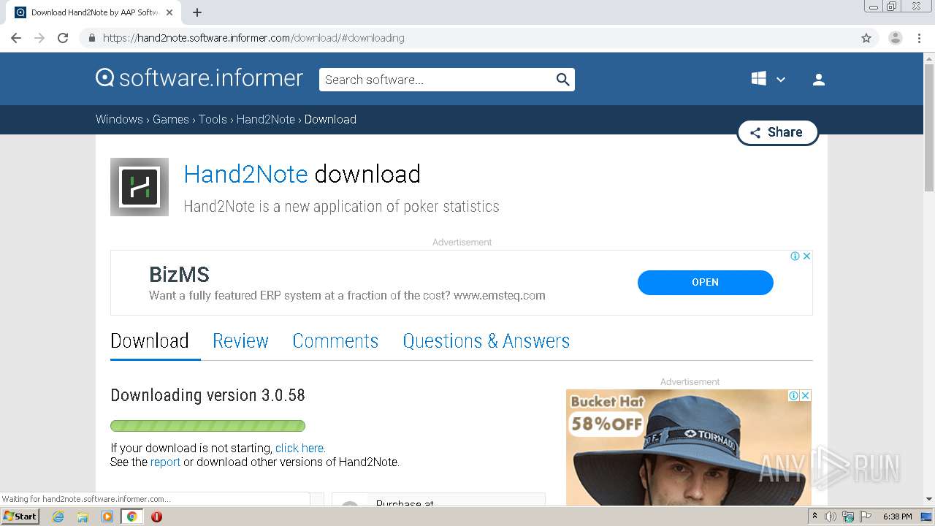Open the Tools breadcrumb link

click(213, 119)
